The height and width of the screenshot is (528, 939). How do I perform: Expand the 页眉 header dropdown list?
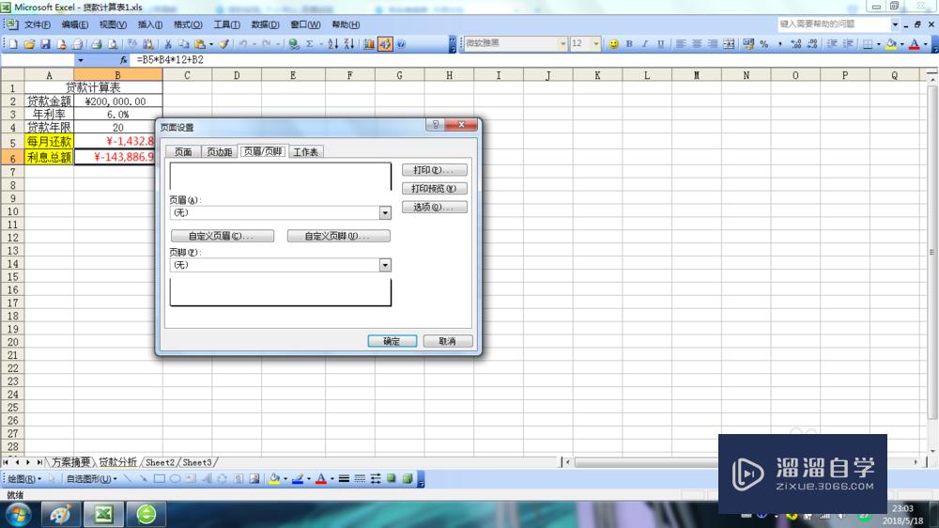pos(385,212)
